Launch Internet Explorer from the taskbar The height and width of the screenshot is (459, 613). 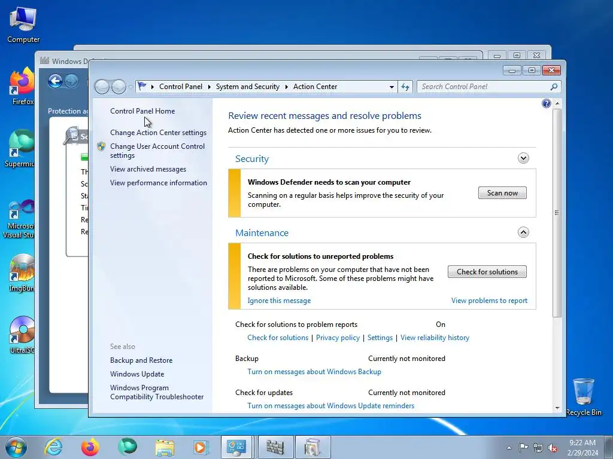(x=53, y=447)
